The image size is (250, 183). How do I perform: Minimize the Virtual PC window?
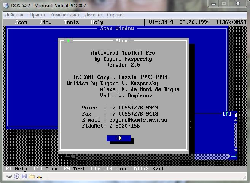(x=213, y=4)
